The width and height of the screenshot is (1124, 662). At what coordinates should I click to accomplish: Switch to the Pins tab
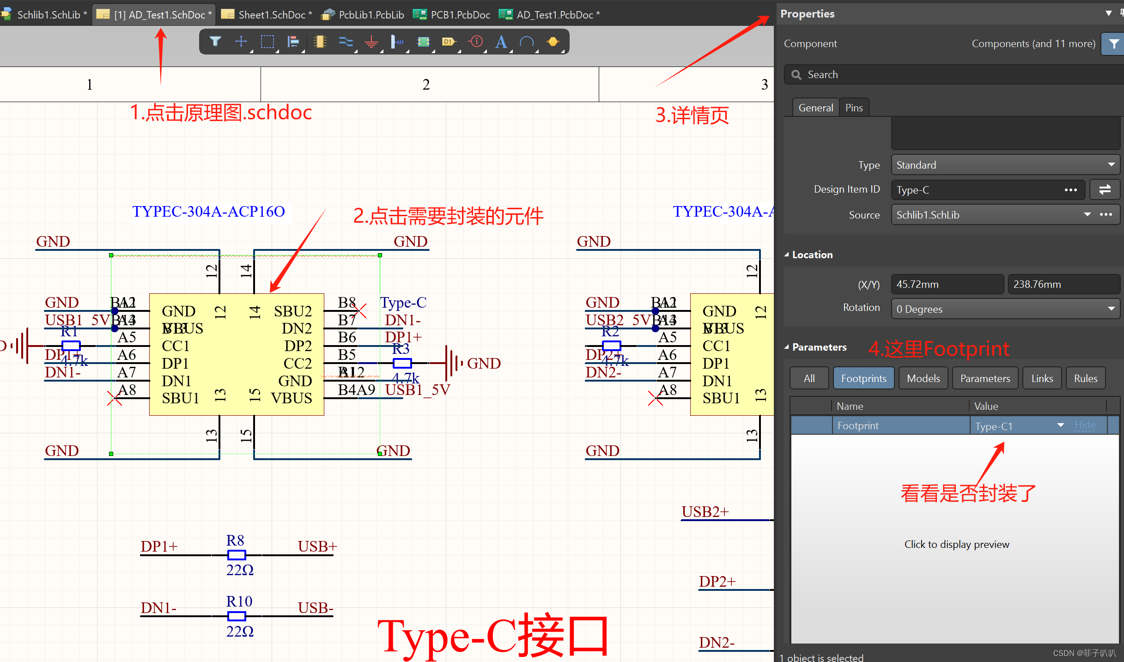coord(854,108)
